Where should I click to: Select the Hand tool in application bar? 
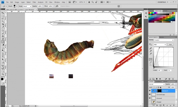[x=89, y=2]
